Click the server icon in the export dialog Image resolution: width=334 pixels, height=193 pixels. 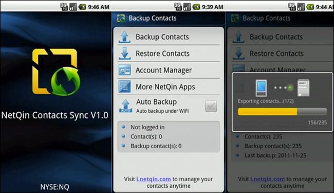click(x=303, y=88)
